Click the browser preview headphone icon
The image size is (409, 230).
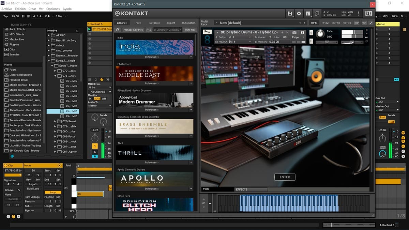12,156
